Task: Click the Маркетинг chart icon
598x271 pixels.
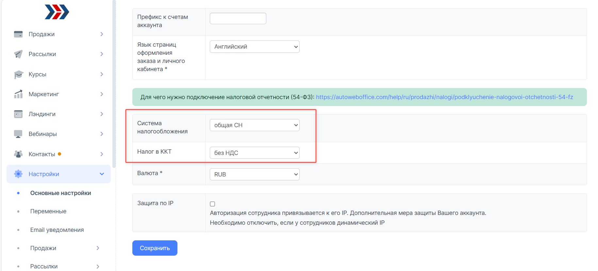Action: pos(18,94)
